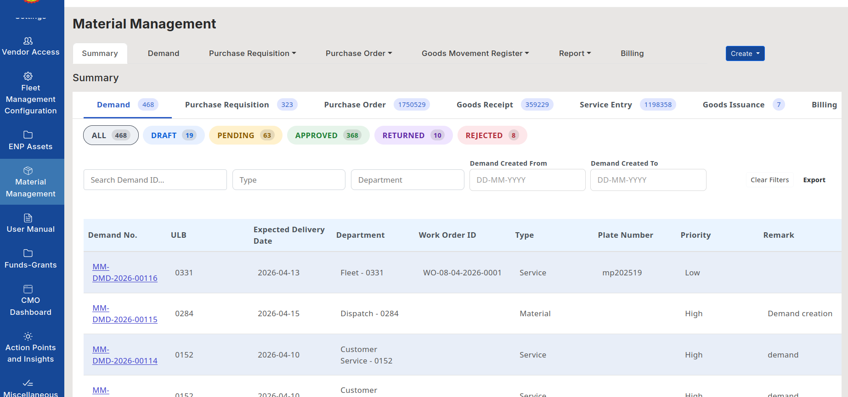The height and width of the screenshot is (397, 848).
Task: Filter by REJECTED status chip
Action: pos(492,135)
